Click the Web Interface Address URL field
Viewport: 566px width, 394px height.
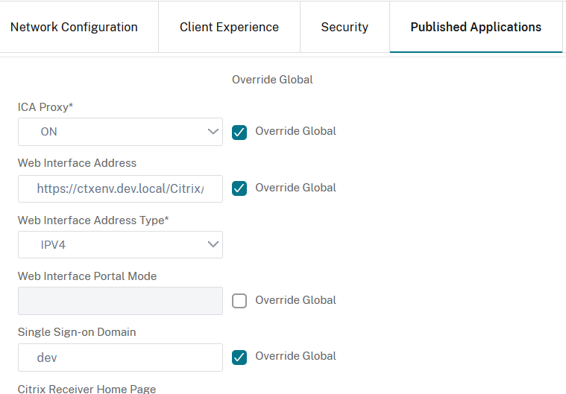(120, 188)
